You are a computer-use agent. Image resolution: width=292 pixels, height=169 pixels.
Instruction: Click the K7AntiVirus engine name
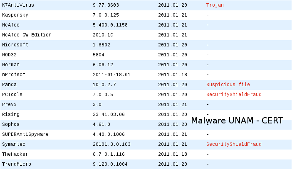click(18, 5)
